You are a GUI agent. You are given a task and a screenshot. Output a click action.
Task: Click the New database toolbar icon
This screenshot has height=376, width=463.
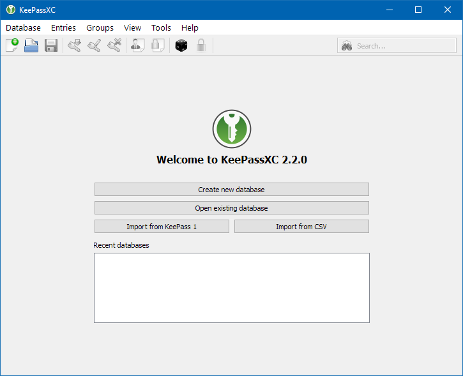pos(12,45)
